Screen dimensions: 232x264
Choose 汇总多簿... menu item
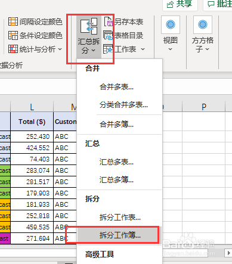pyautogui.click(x=119, y=180)
